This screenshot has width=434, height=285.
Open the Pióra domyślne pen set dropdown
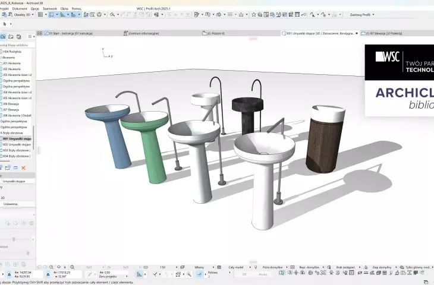pos(272,267)
